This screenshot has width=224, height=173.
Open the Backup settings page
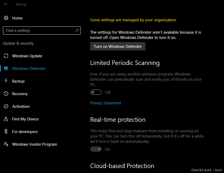point(18,81)
